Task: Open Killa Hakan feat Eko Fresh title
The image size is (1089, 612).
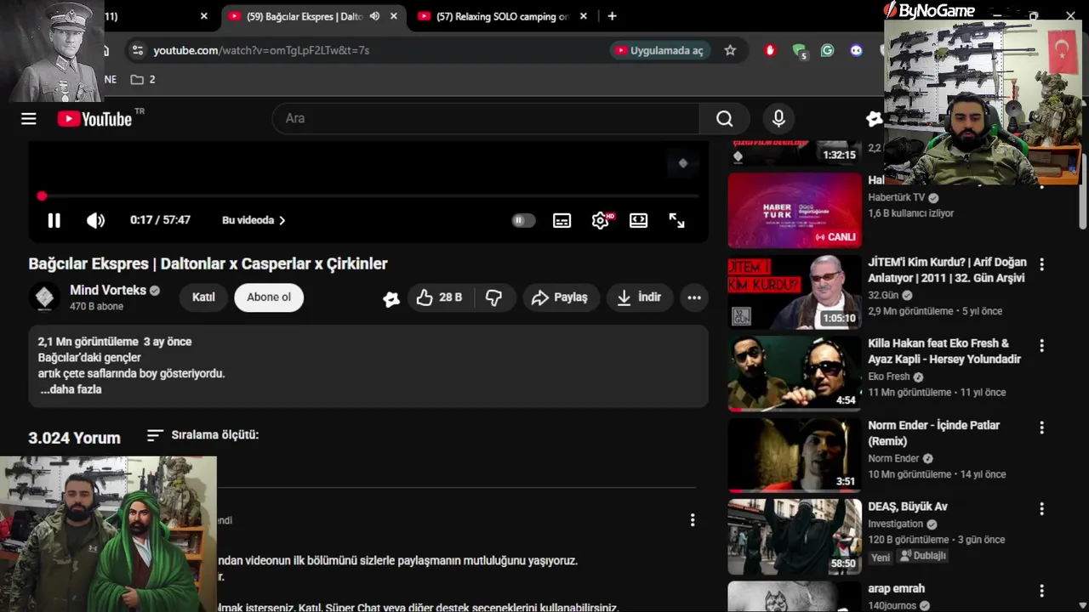Action: tap(944, 351)
